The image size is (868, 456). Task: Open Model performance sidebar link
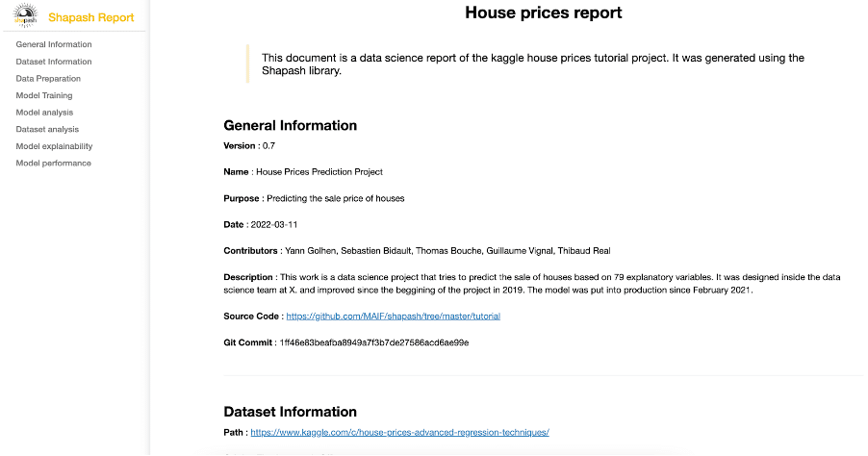[x=54, y=164]
